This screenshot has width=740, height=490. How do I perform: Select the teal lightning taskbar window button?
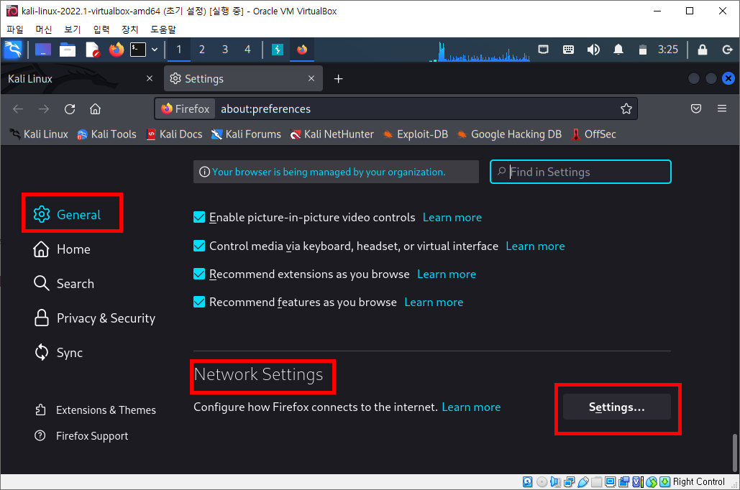(x=278, y=50)
